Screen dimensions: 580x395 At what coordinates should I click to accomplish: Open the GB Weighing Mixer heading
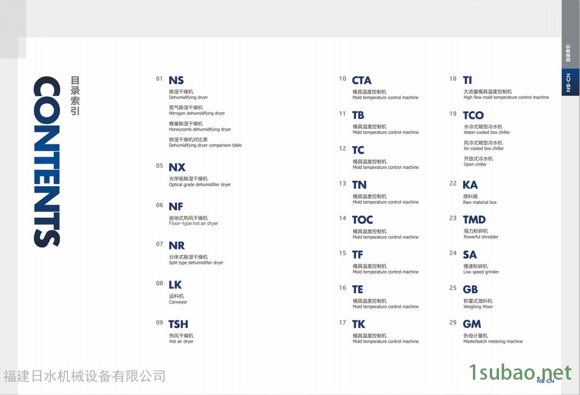(x=470, y=289)
